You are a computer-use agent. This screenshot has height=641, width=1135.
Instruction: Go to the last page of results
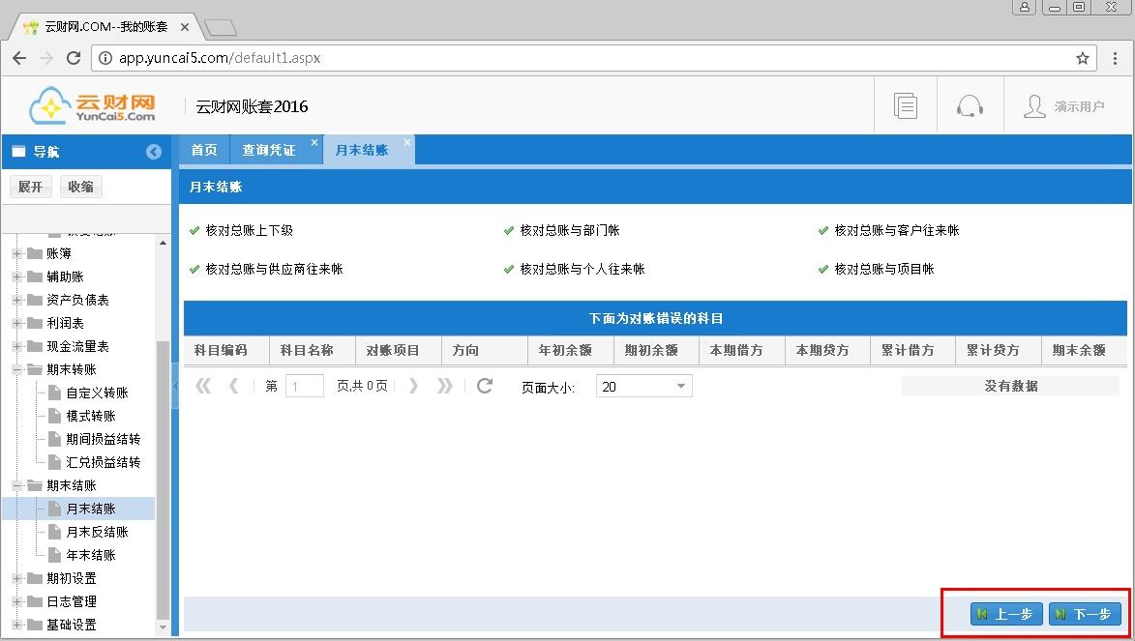(444, 386)
